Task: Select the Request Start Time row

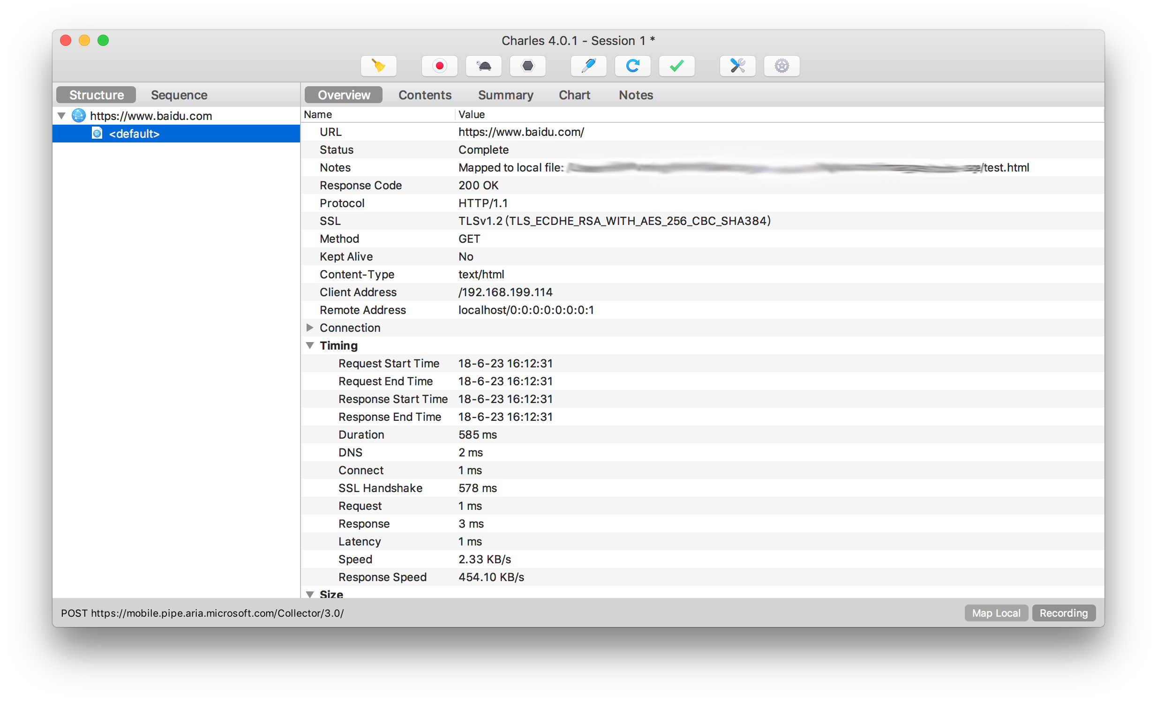Action: (702, 363)
